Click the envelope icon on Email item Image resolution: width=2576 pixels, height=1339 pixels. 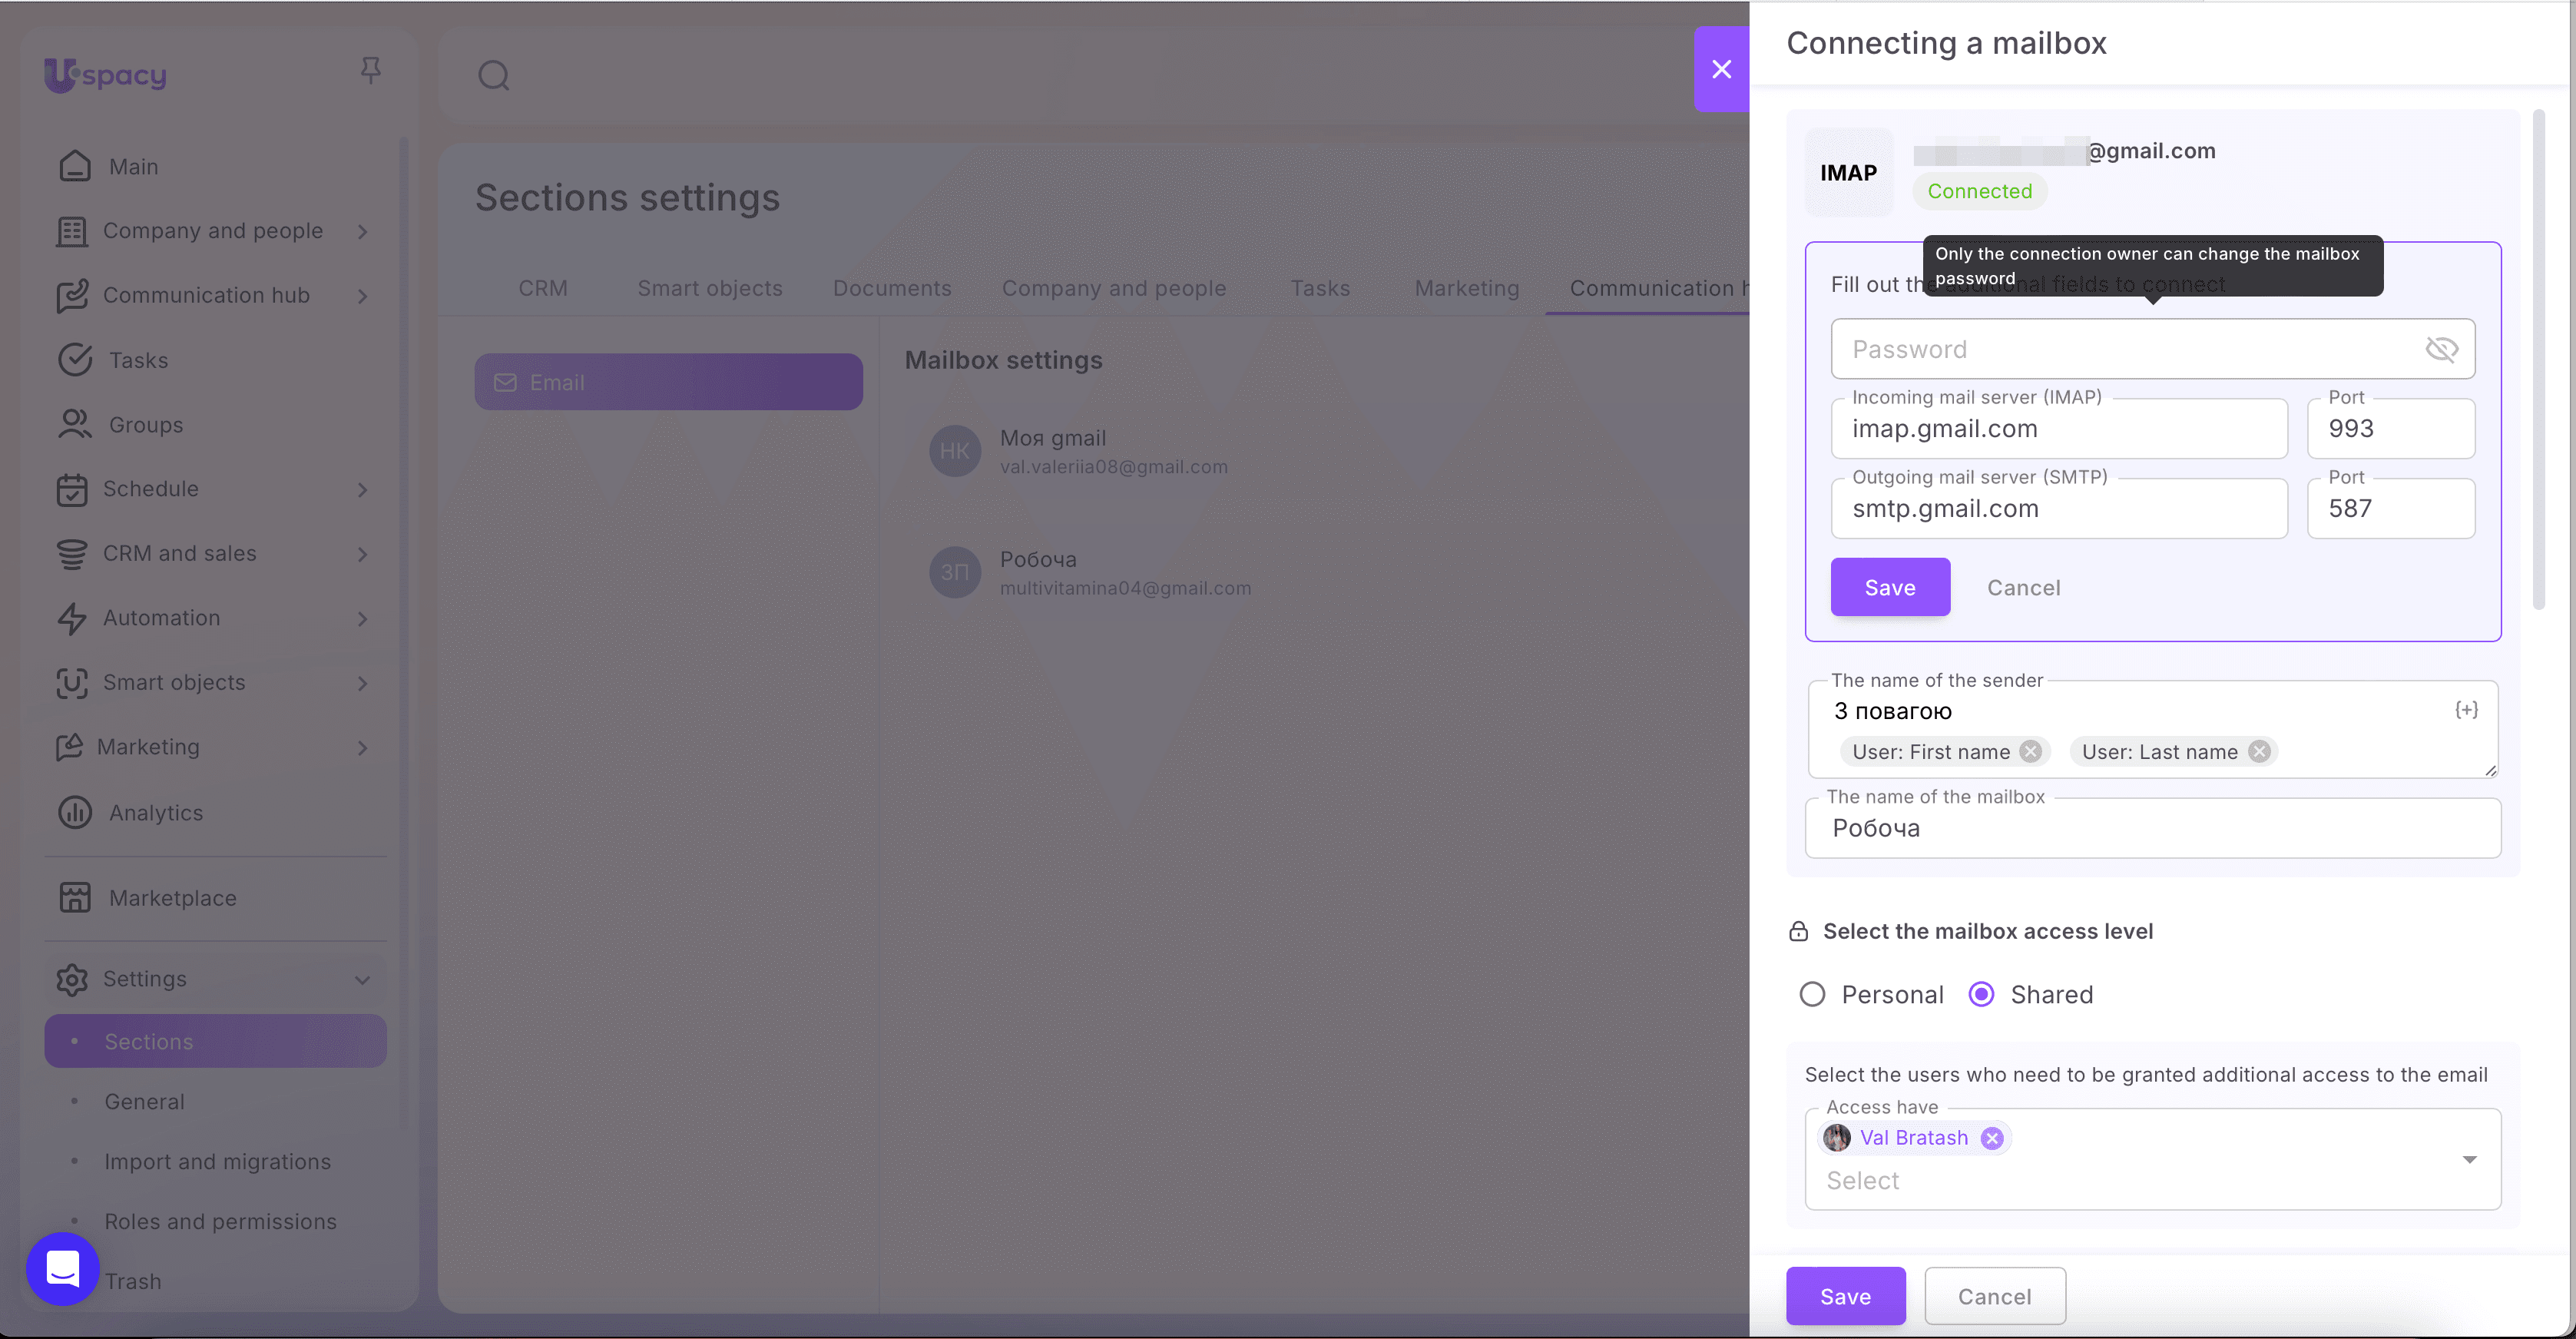pos(505,383)
